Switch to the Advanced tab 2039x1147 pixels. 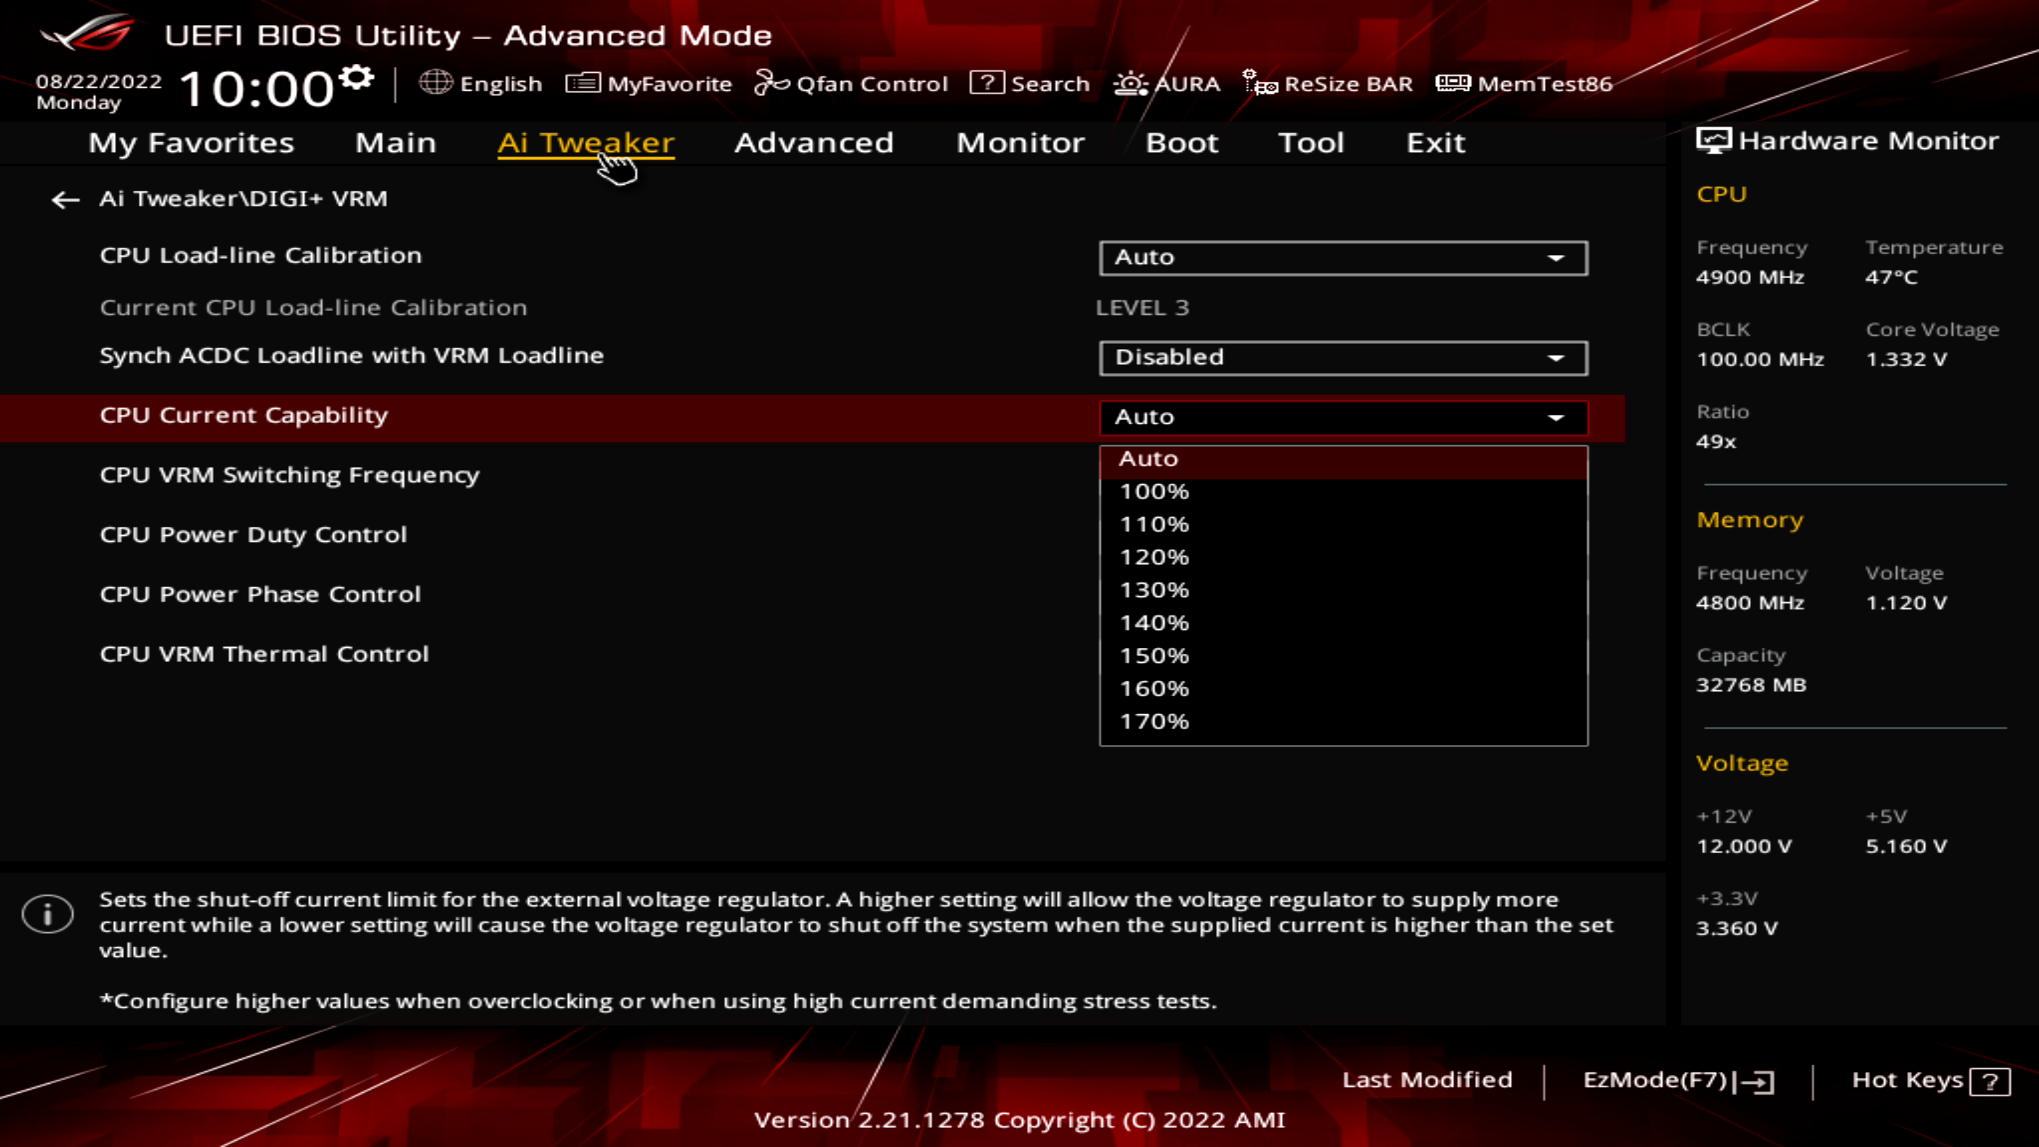pyautogui.click(x=813, y=142)
